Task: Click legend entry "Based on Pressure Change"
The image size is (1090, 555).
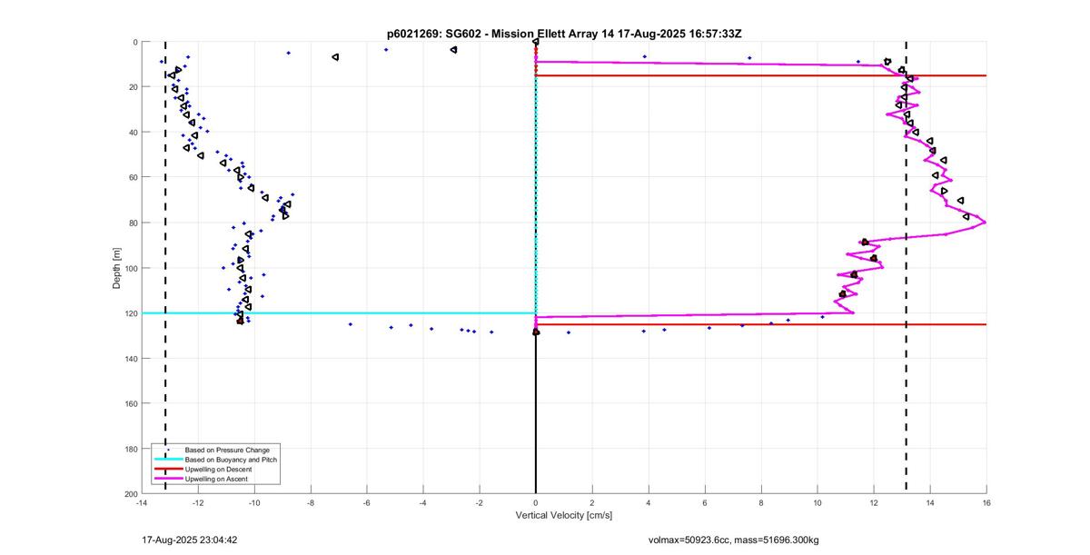Action: [227, 450]
